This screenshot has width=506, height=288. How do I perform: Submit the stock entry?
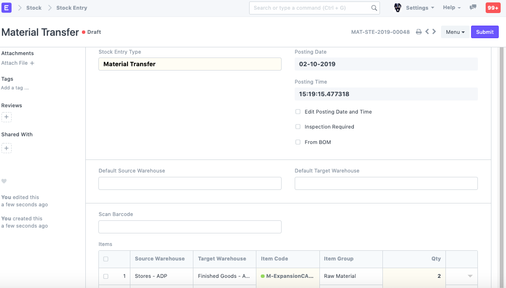click(485, 32)
